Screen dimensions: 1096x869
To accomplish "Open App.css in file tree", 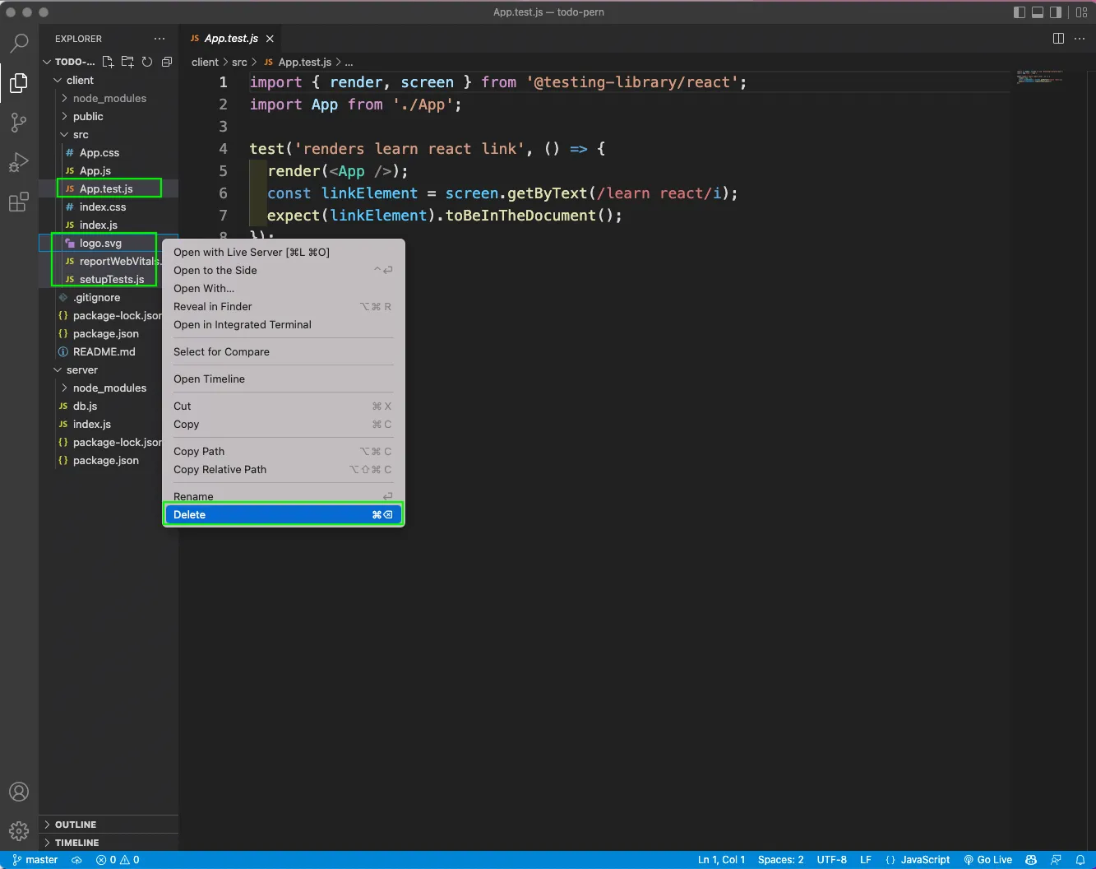I will coord(109,152).
